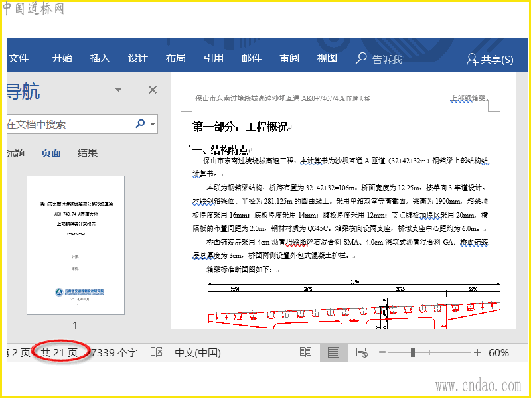Open the 文件 menu tab

point(19,58)
